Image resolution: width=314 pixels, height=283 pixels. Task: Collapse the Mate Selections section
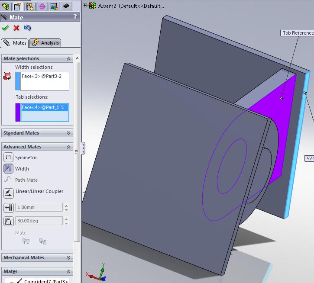tap(68, 59)
